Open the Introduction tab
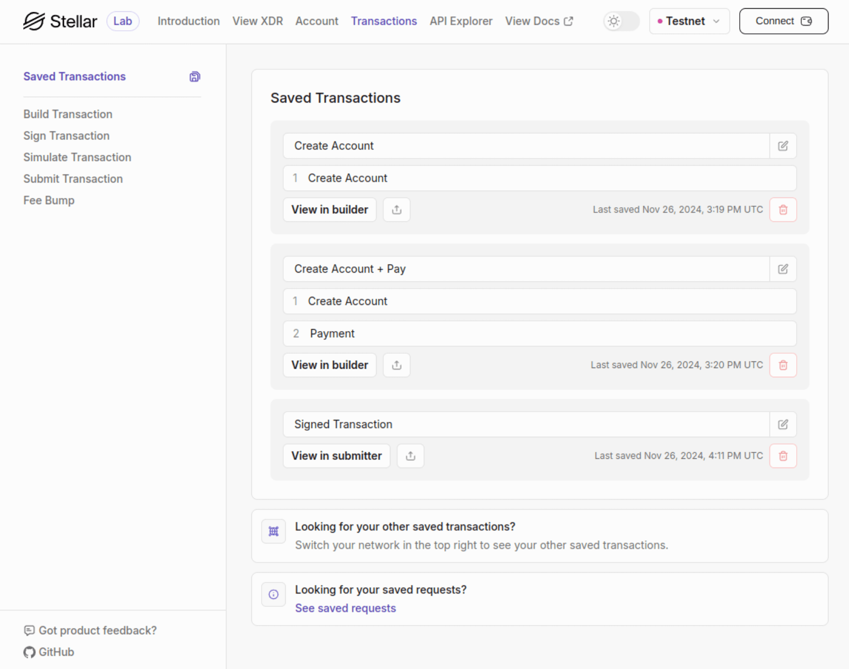849x669 pixels. pyautogui.click(x=188, y=21)
